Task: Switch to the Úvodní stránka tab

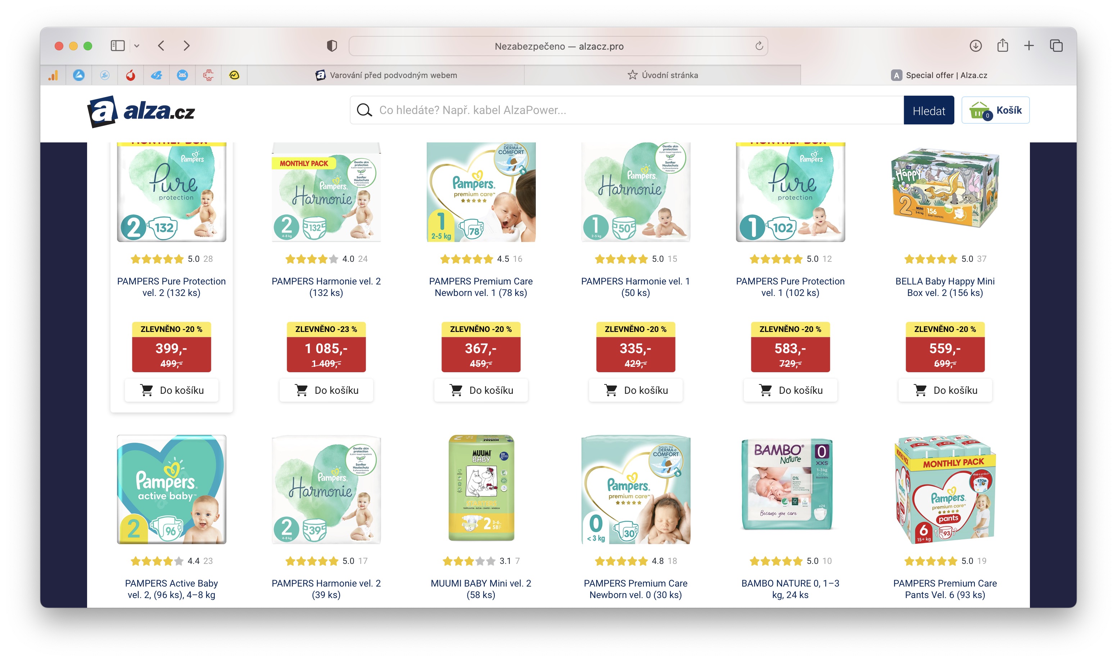Action: point(662,75)
